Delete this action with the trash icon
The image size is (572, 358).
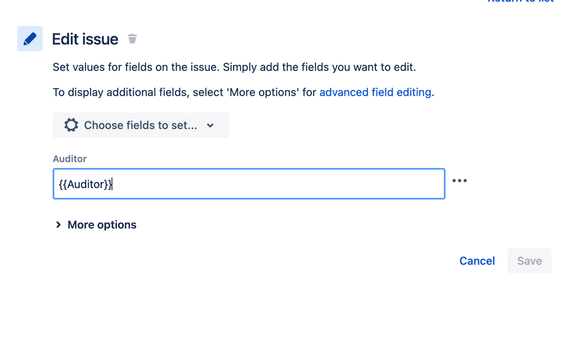pos(132,38)
